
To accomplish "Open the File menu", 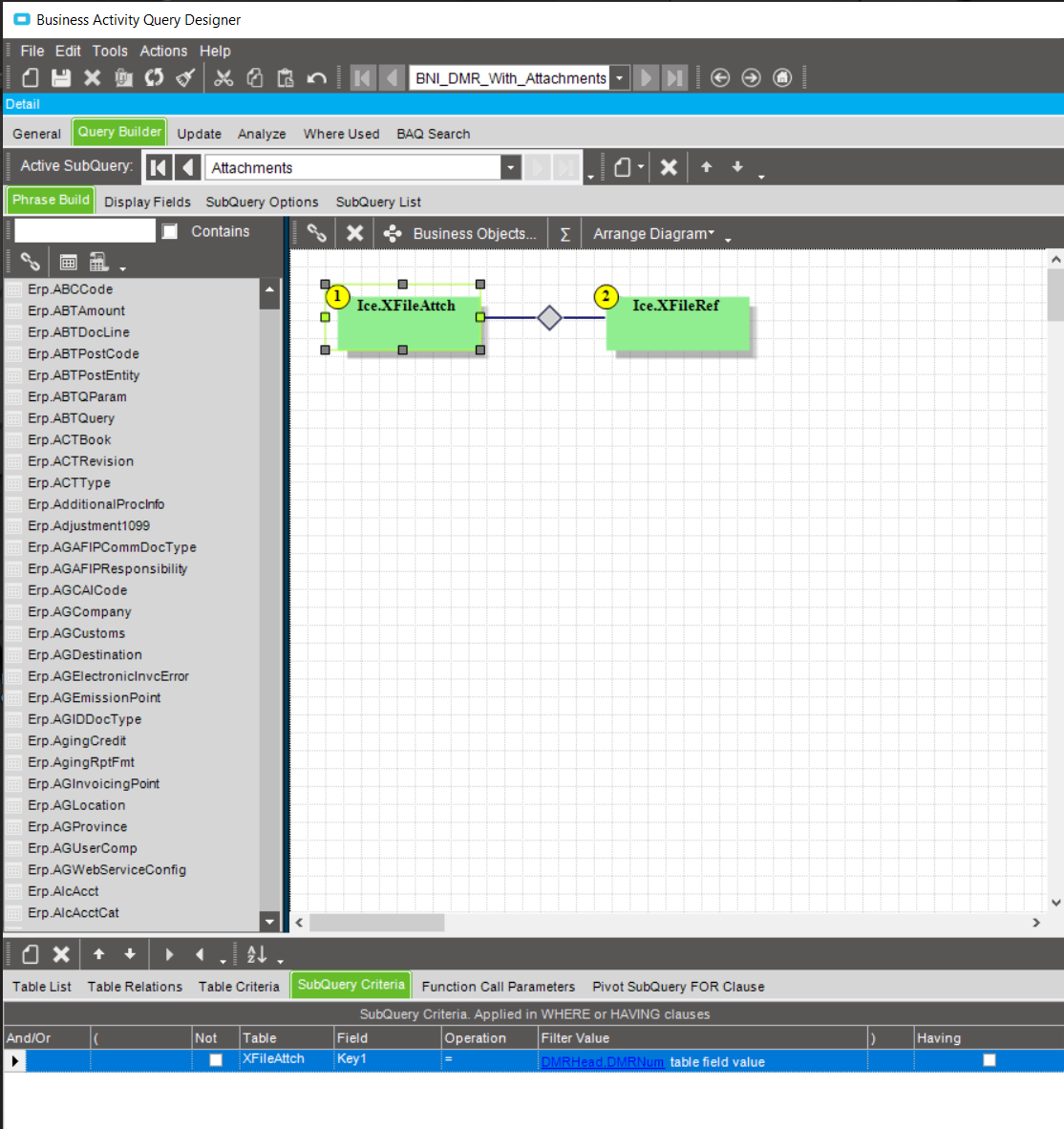I will pos(32,52).
